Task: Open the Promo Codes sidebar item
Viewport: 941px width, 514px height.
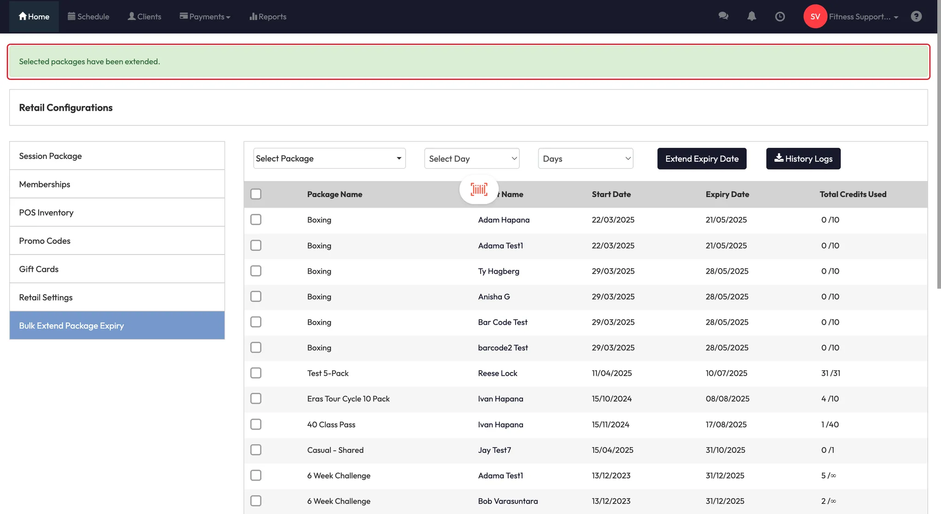Action: pos(117,241)
